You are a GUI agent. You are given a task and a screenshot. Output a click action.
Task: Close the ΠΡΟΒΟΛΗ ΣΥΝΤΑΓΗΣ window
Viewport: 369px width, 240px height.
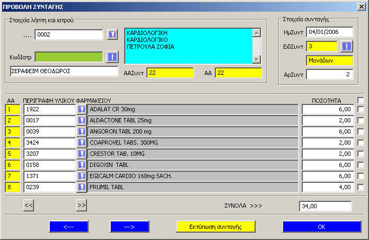(x=361, y=6)
